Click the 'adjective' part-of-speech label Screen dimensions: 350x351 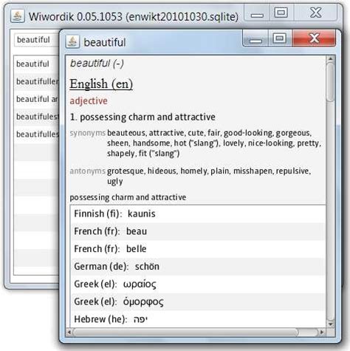pos(89,101)
